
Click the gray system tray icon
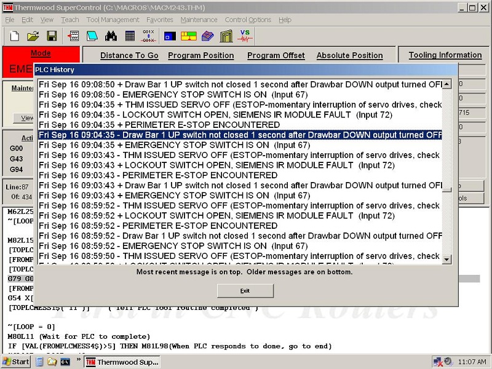tap(448, 362)
